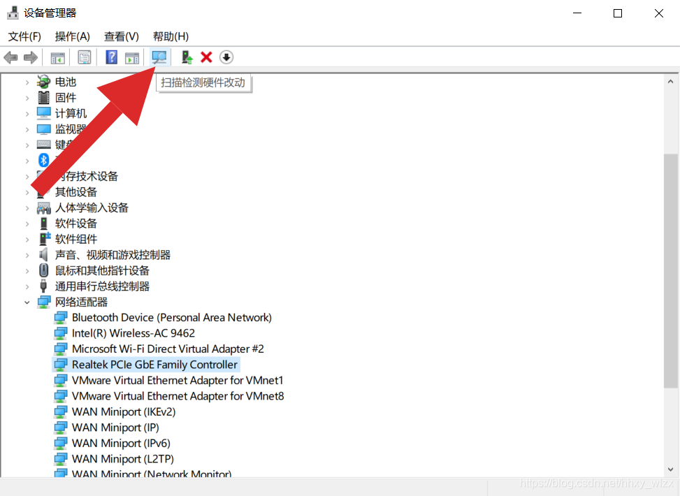This screenshot has width=680, height=496.
Task: Expand the 固件 category
Action: 27,98
